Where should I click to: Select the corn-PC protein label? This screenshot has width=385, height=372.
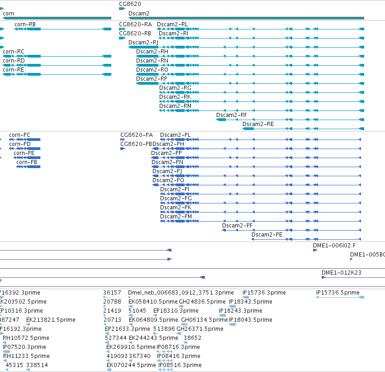click(x=19, y=135)
